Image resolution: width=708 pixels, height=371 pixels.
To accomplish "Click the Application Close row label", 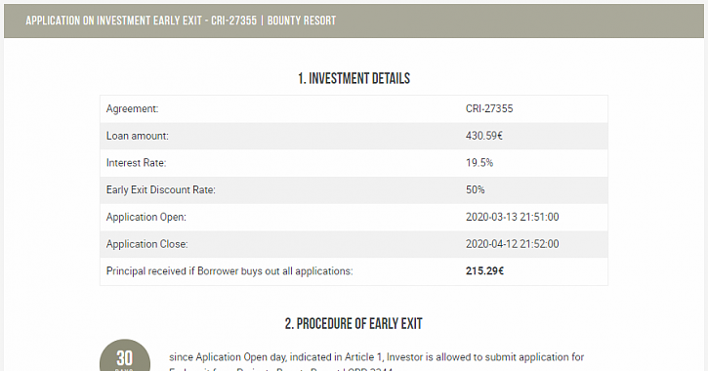I will coord(146,244).
